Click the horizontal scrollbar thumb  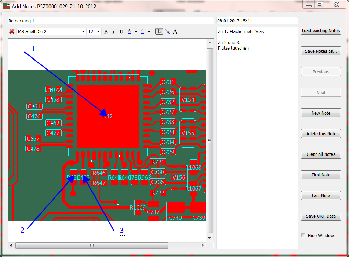[92, 245]
